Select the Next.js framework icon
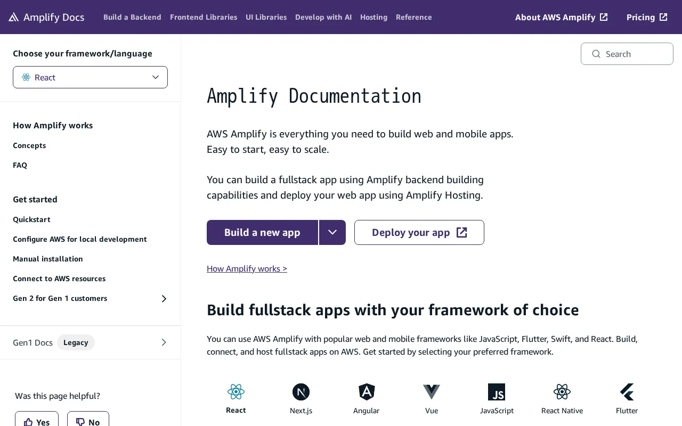Image resolution: width=682 pixels, height=426 pixels. 301,392
